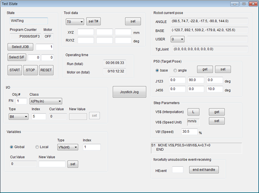The image size is (259, 193).
Task: Focus the J5 target field
Action: [196, 89]
